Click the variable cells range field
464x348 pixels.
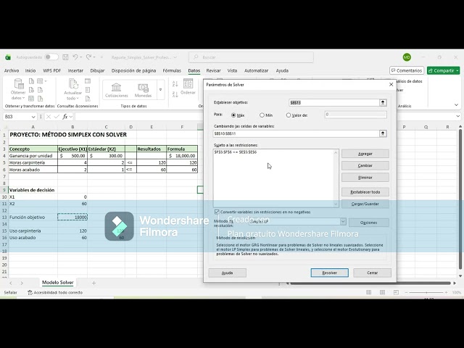297,133
